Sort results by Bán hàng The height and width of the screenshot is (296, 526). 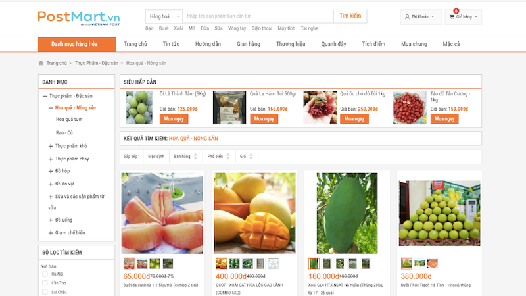(185, 157)
